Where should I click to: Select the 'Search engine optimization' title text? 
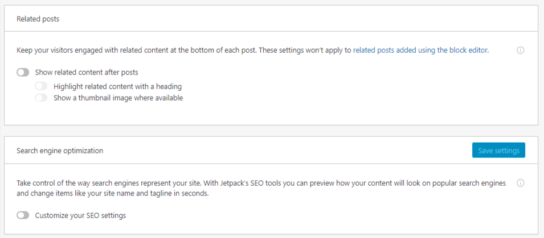[60, 151]
